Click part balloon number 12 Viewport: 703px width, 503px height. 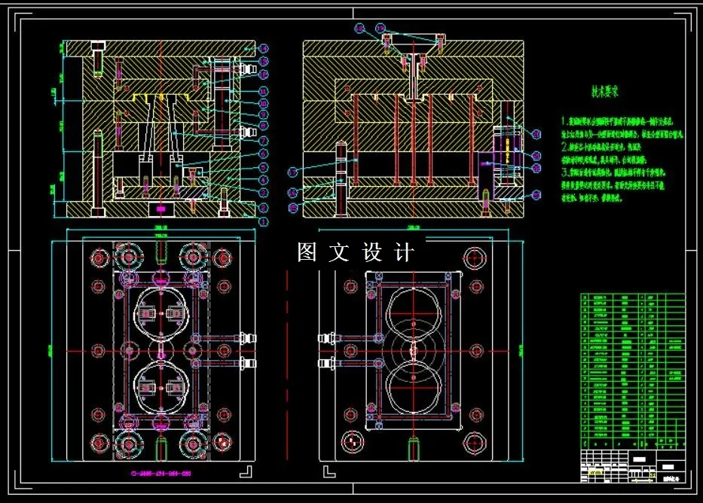[264, 75]
